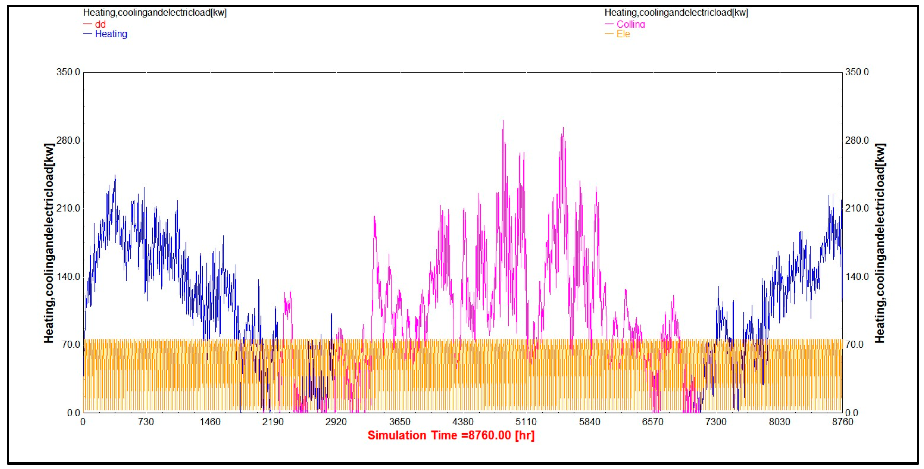Click the 350.0 left axis maximum
This screenshot has height=469, width=924.
(x=68, y=72)
